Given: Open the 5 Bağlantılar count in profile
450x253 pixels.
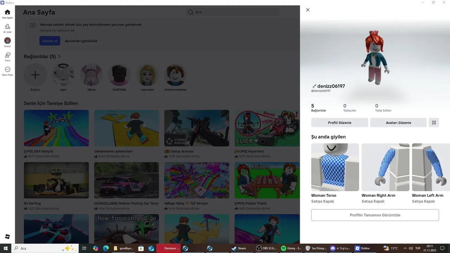Looking at the screenshot, I should click(319, 108).
